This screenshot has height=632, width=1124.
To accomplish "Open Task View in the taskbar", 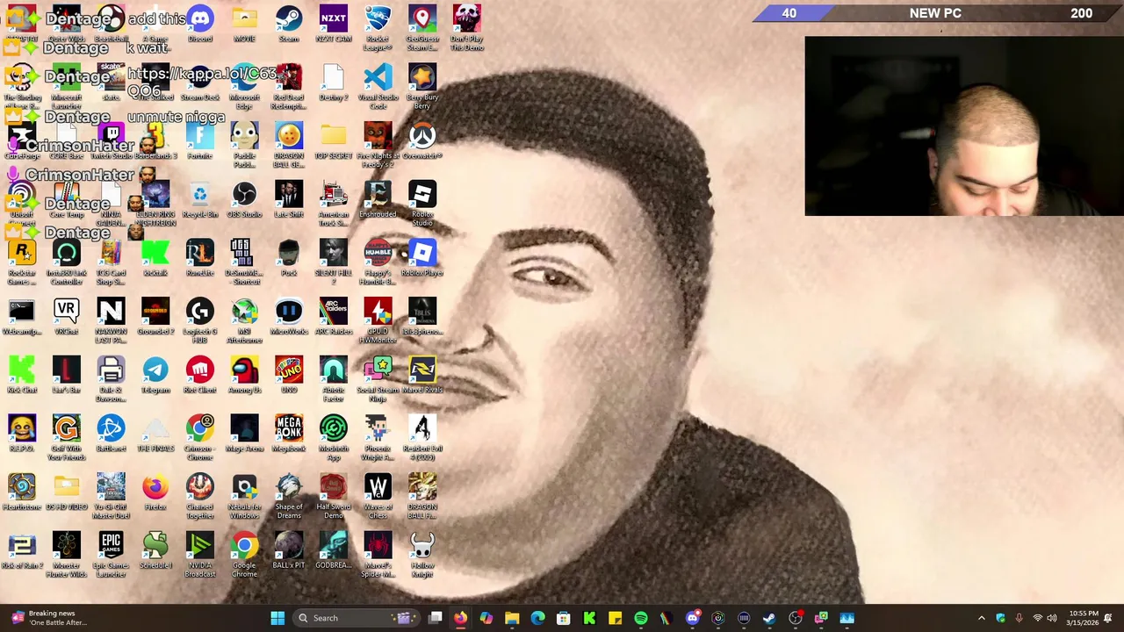I will tap(435, 618).
